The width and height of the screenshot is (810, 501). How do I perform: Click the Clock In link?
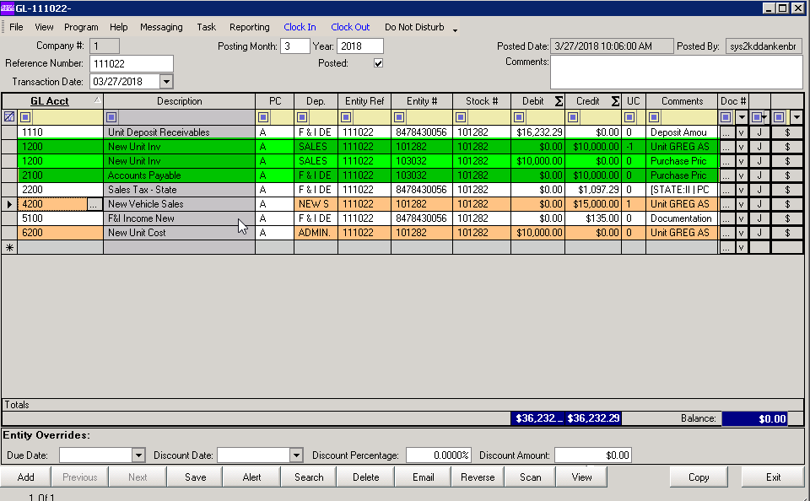point(300,26)
